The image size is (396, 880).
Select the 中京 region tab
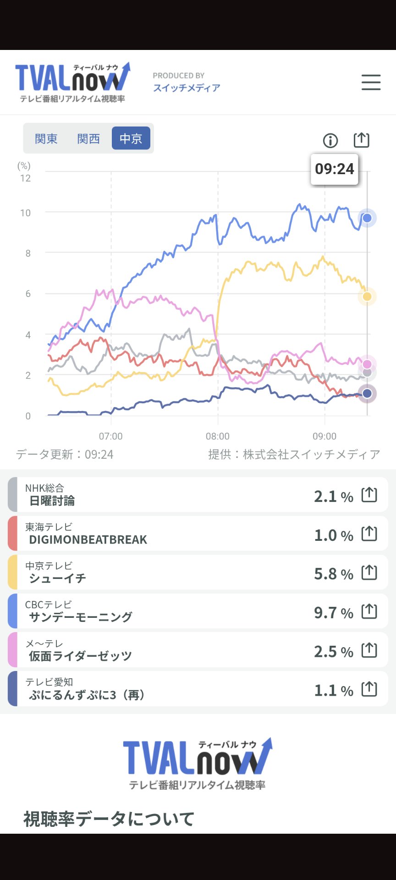coord(131,138)
